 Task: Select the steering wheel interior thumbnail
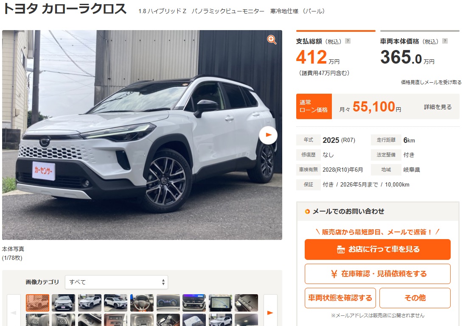click(142, 303)
